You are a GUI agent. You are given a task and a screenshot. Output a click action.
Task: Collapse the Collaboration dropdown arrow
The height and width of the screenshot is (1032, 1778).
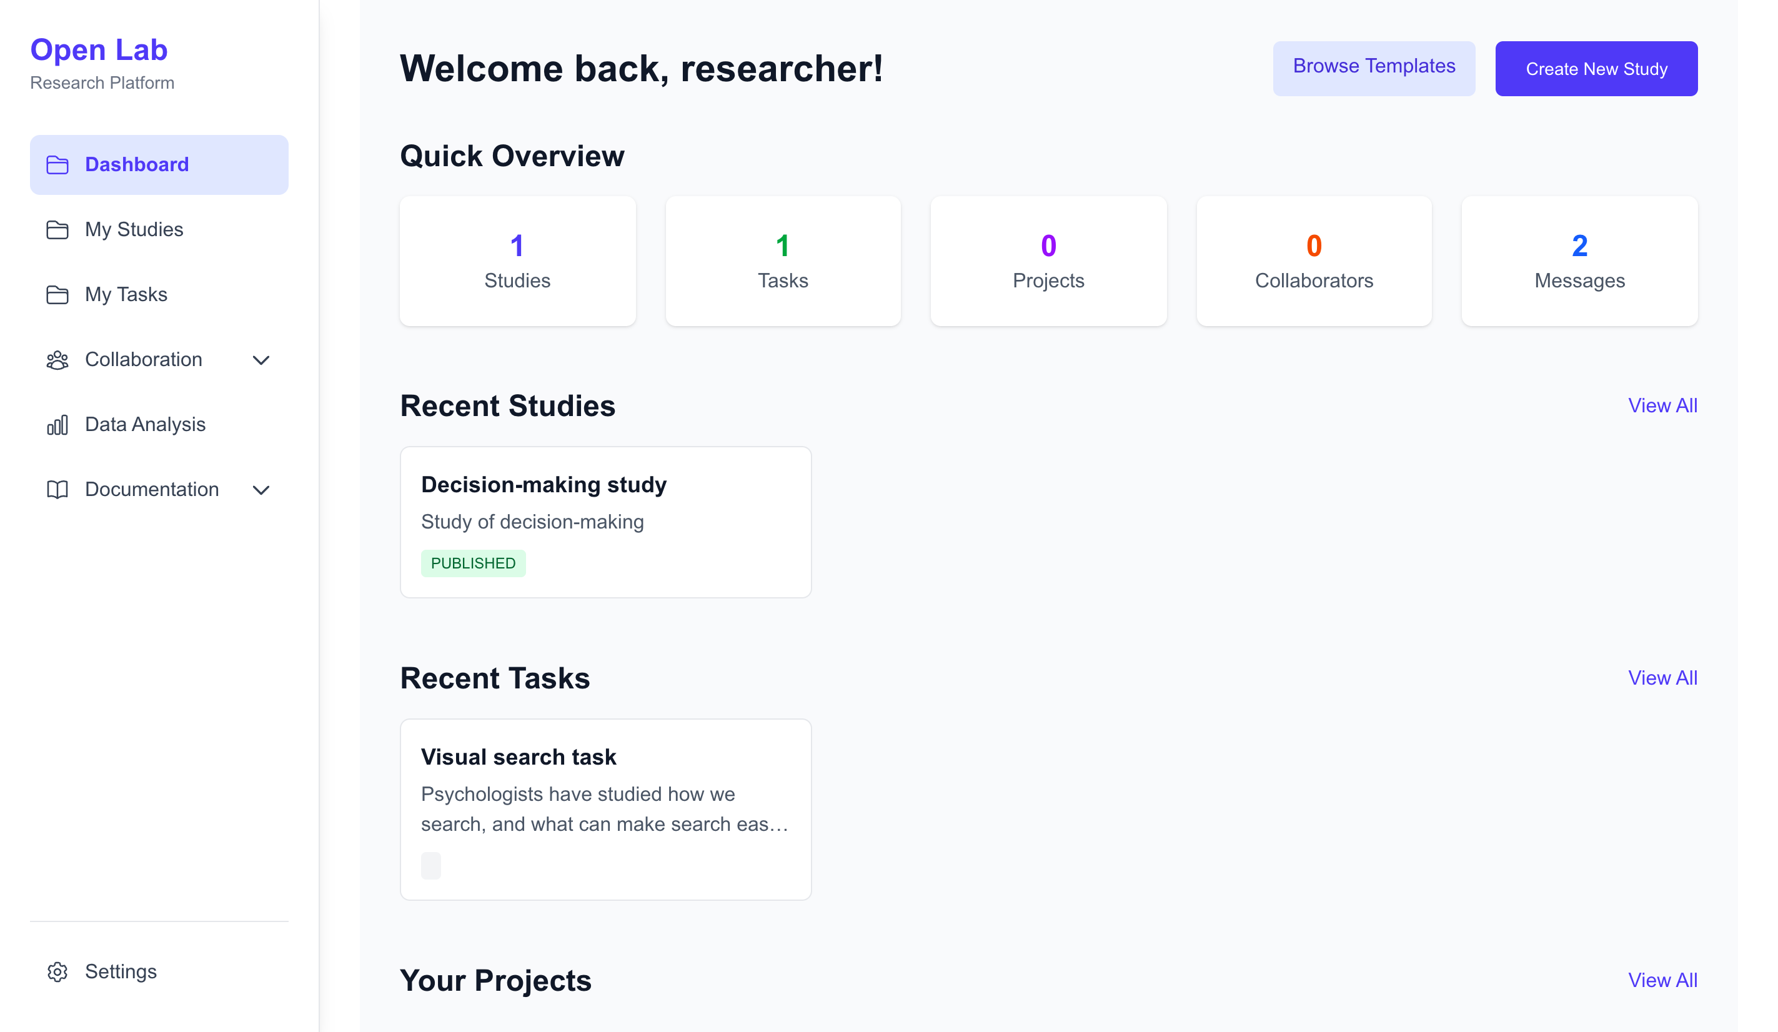[261, 360]
